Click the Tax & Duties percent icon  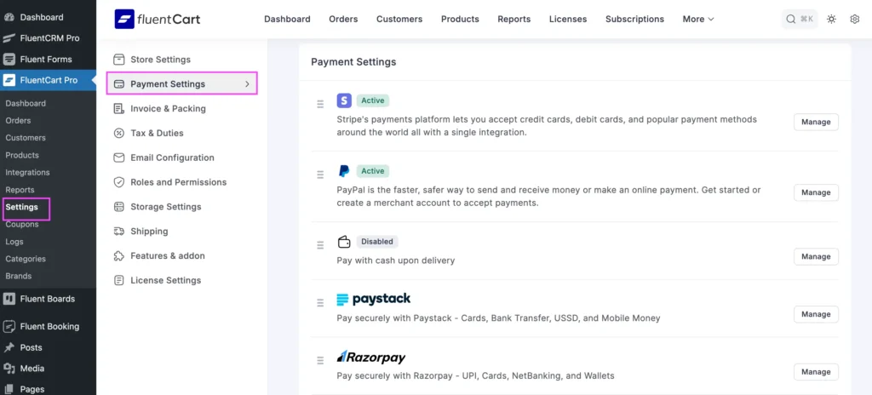click(x=118, y=133)
